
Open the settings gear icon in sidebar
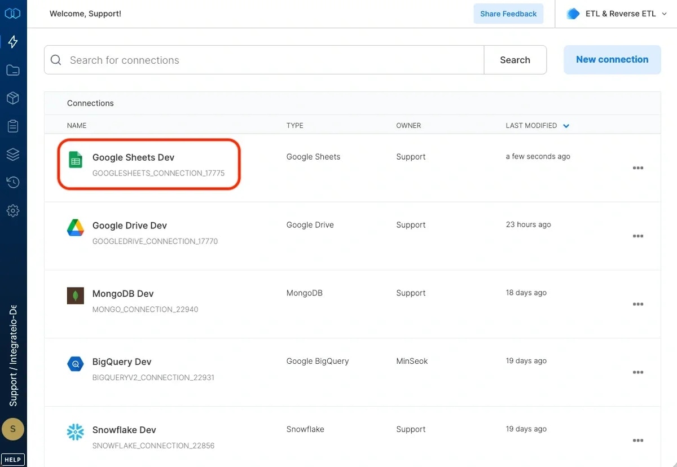[13, 210]
